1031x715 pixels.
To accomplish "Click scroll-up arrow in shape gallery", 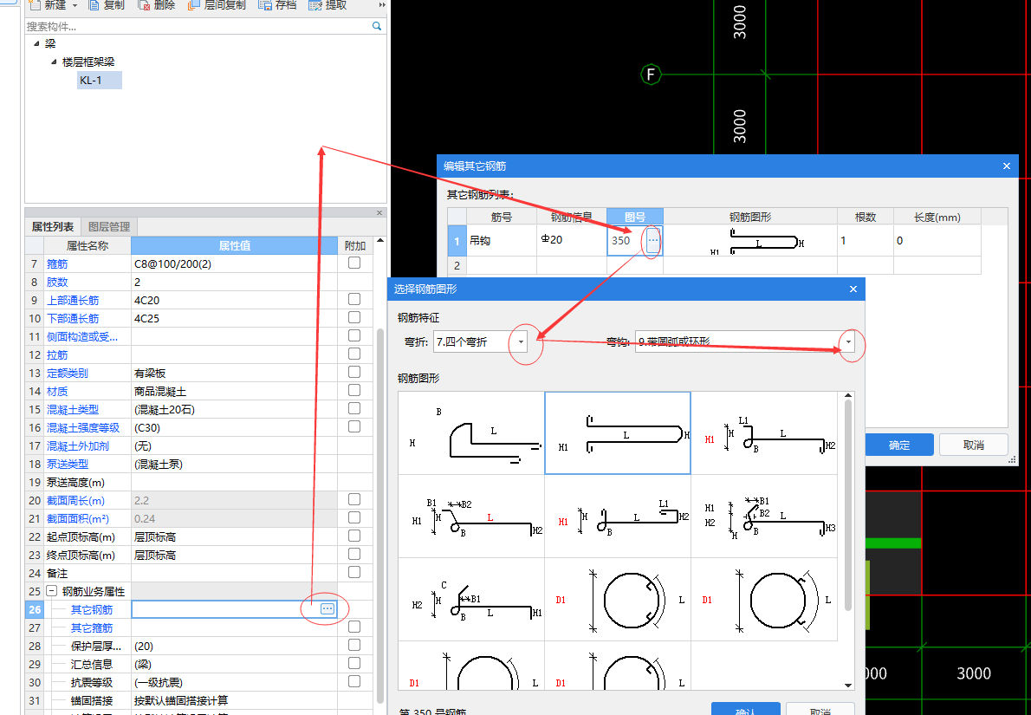I will pyautogui.click(x=848, y=395).
